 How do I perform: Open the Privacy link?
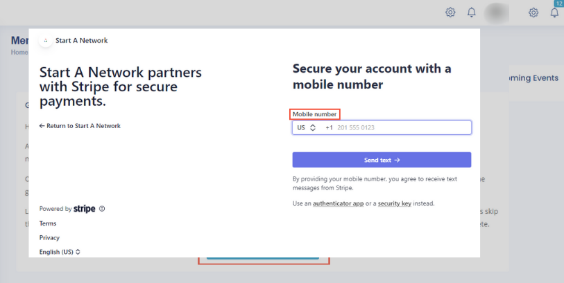pyautogui.click(x=49, y=237)
